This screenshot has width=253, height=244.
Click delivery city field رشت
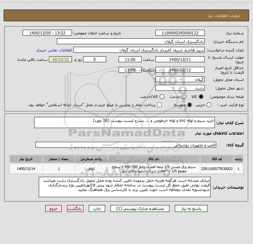180,88
